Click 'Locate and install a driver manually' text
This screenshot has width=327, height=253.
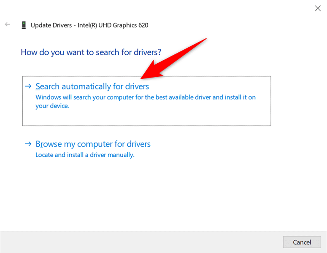coord(85,155)
